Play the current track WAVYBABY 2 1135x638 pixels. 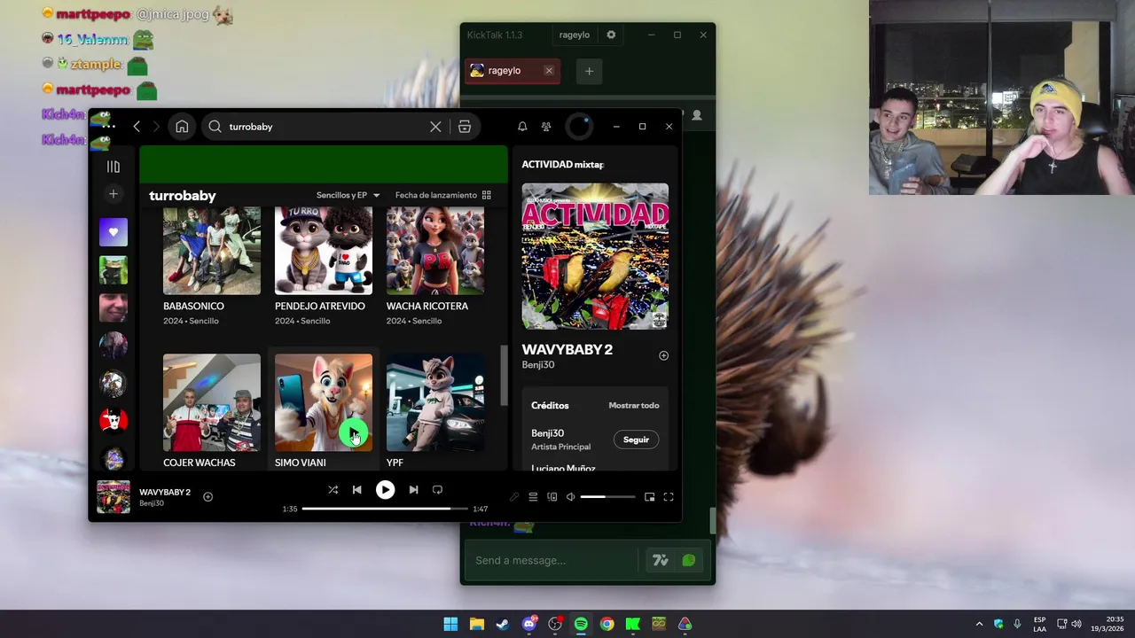point(385,489)
